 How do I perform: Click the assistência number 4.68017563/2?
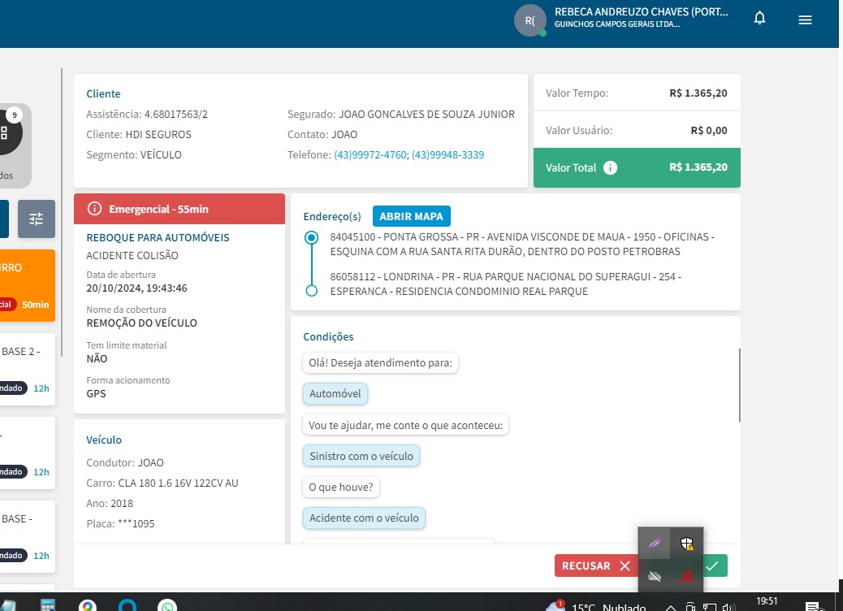(x=175, y=114)
